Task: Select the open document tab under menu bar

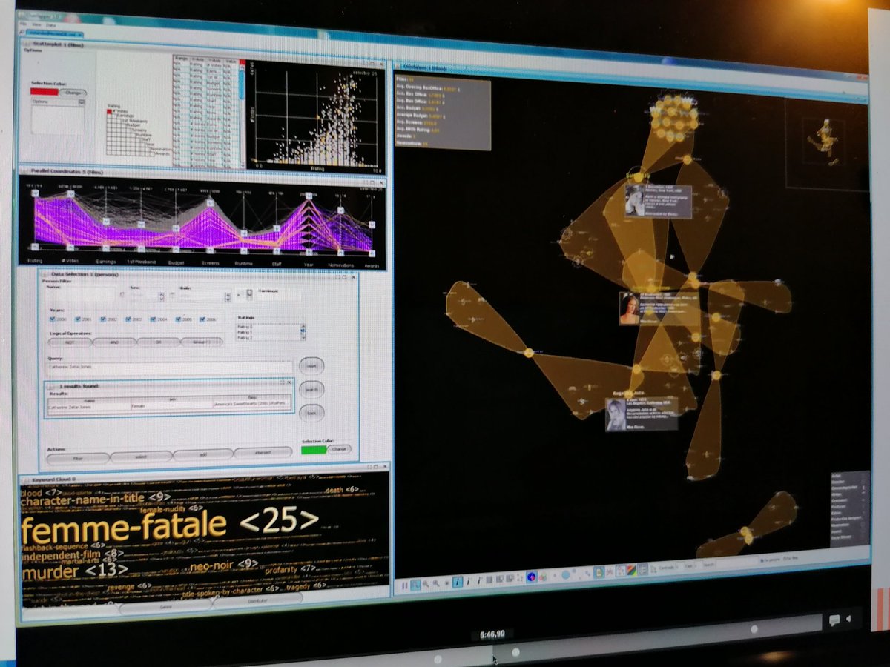Action: [54, 34]
